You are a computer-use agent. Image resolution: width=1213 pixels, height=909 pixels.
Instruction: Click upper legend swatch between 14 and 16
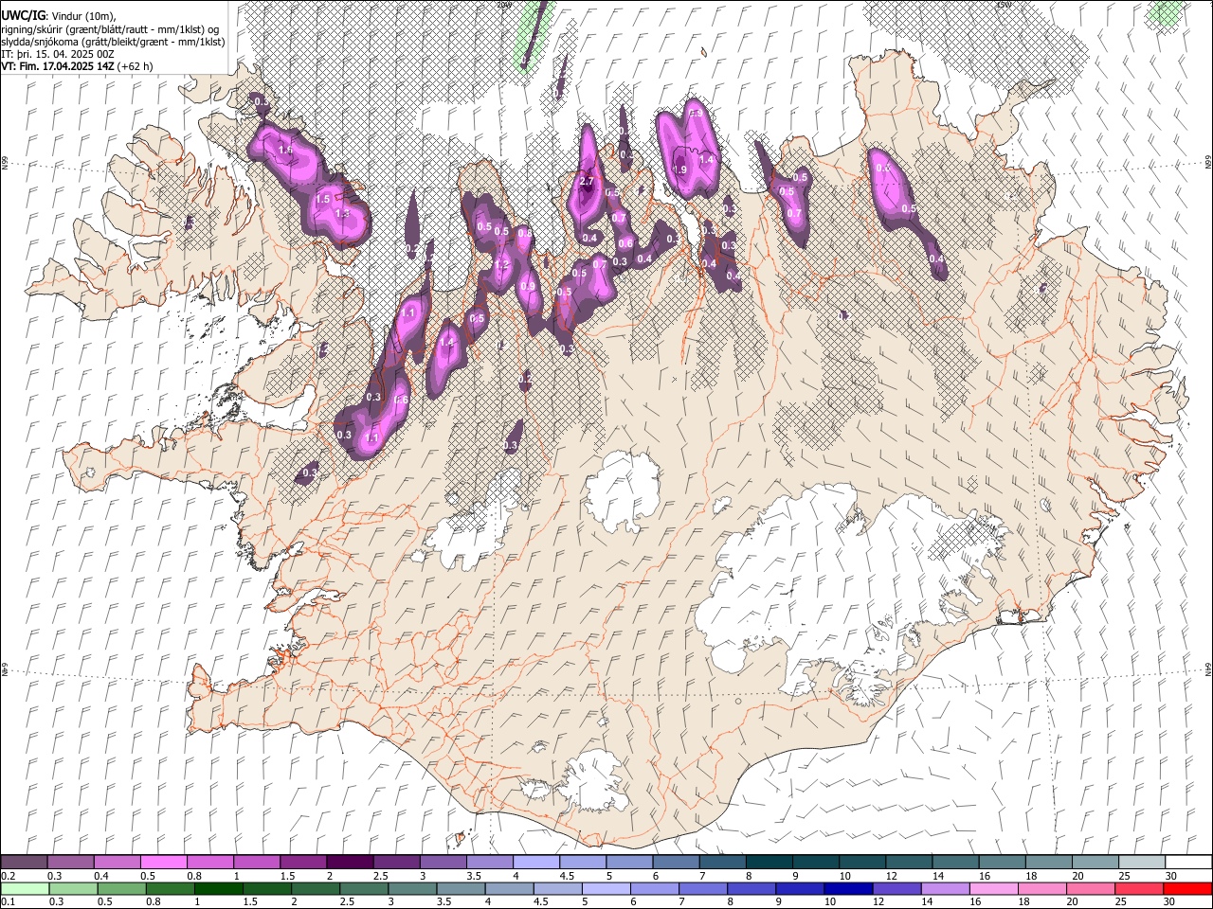pyautogui.click(x=956, y=862)
